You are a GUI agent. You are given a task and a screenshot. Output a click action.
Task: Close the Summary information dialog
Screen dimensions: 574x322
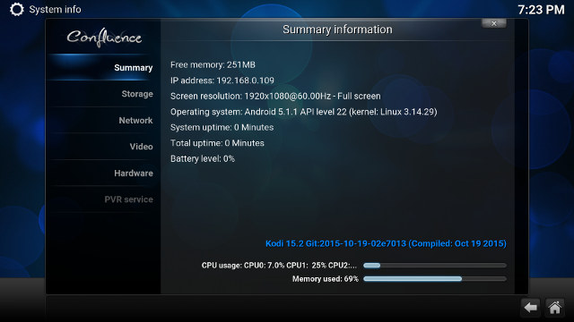(494, 24)
